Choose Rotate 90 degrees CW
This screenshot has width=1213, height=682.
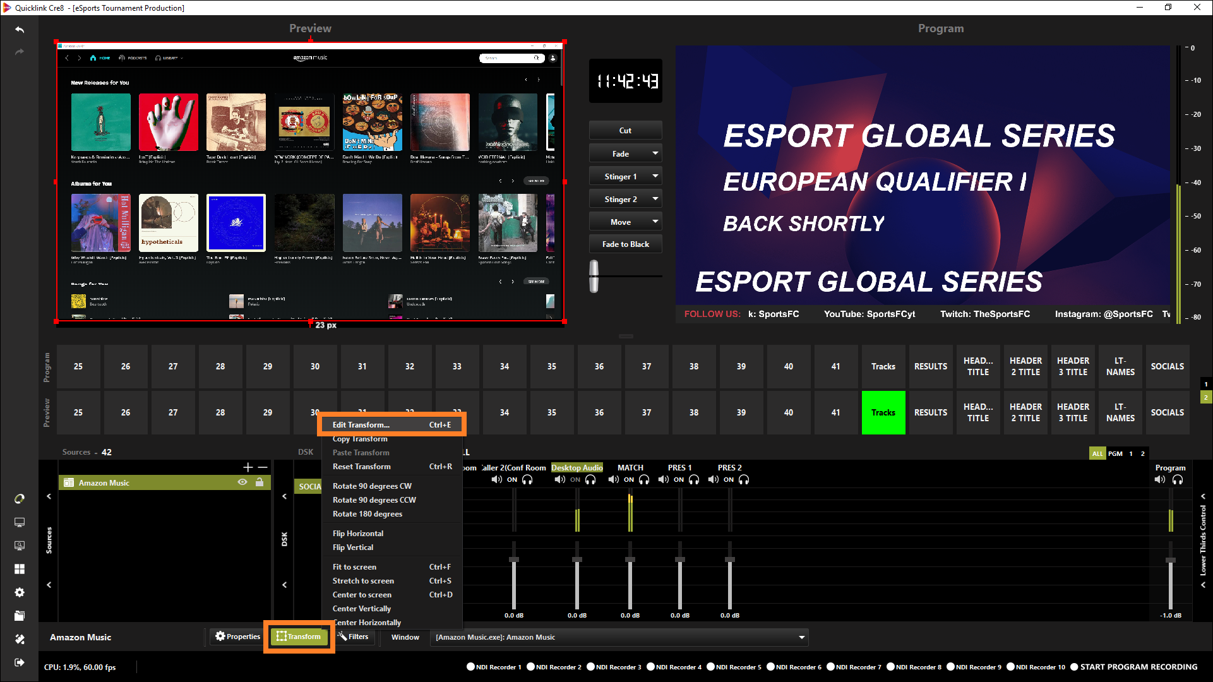click(x=391, y=486)
